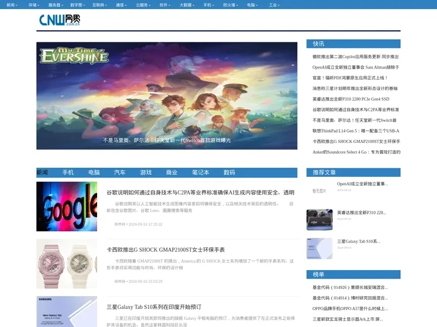The image size is (437, 327).
Task: Expand the 互联网 top menu
Action: click(100, 5)
